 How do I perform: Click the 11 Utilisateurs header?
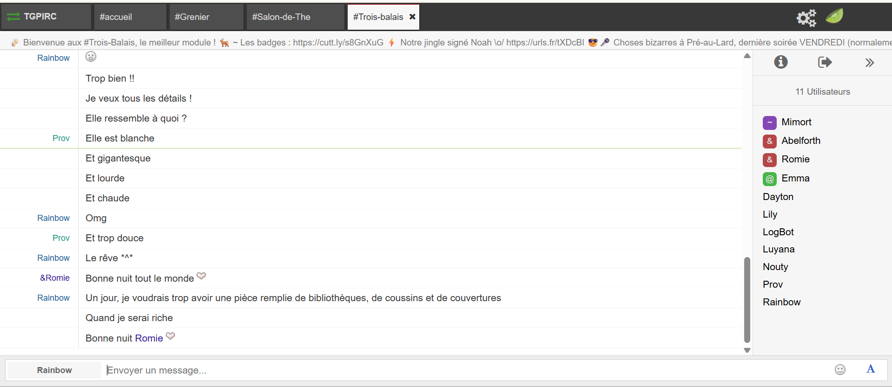tap(822, 92)
